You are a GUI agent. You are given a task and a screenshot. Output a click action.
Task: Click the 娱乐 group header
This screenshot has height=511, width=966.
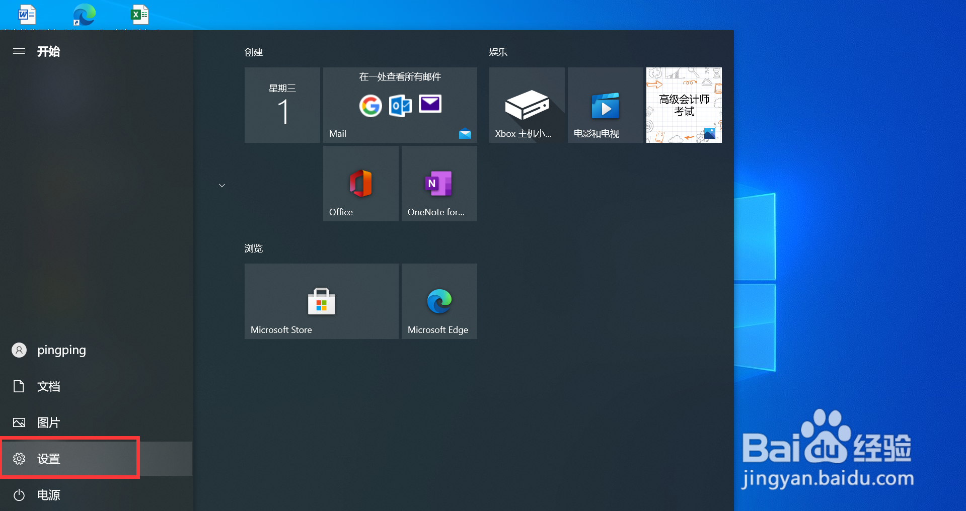coord(498,52)
